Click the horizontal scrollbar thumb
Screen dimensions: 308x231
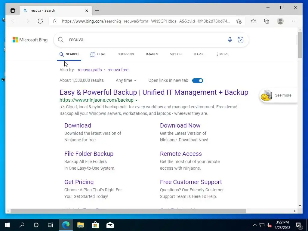pyautogui.click(x=128, y=211)
